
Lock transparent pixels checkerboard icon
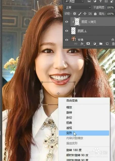pyautogui.click(x=75, y=14)
